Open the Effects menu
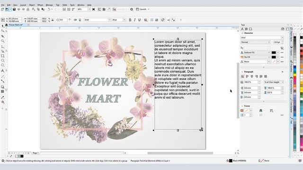Image resolution: width=303 pixels, height=170 pixels. 40,5
